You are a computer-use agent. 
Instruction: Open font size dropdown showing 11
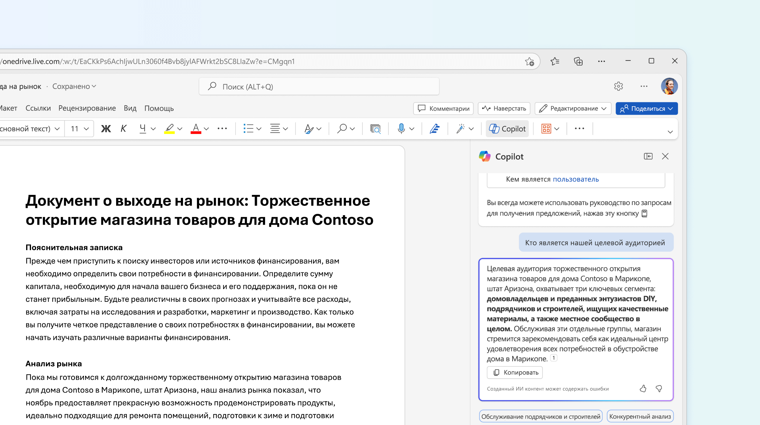coord(79,129)
